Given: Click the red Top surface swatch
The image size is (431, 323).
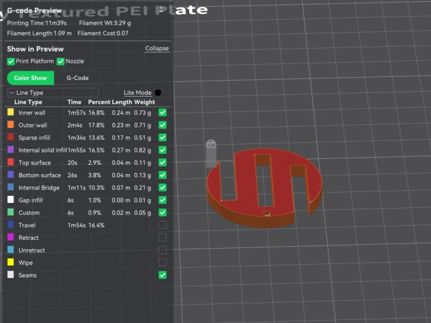Looking at the screenshot, I should (10, 162).
